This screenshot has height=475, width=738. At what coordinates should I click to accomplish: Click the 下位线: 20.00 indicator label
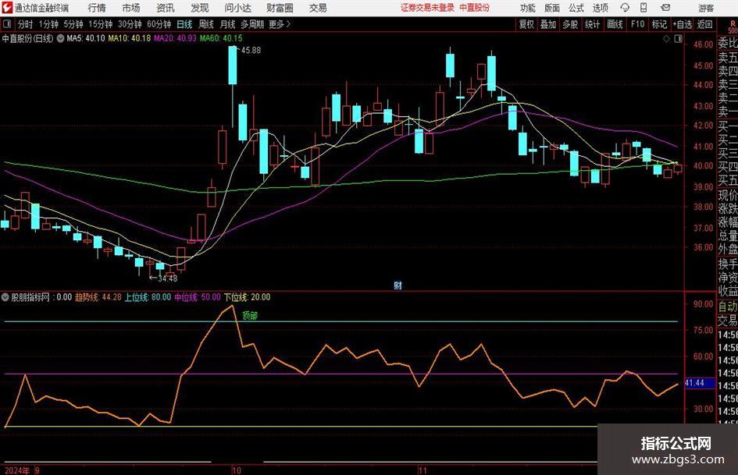247,297
